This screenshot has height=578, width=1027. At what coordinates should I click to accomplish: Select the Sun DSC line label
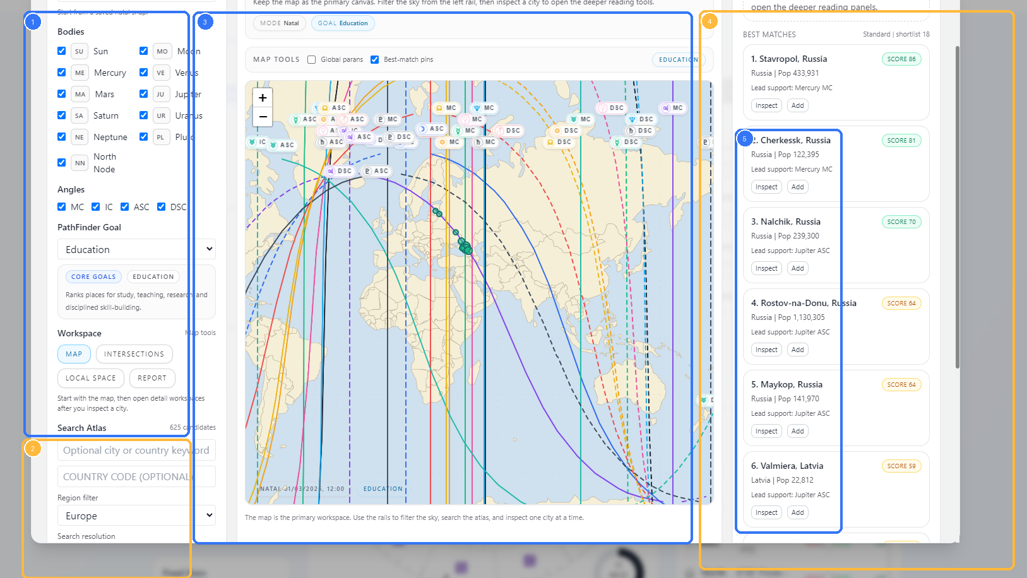[x=566, y=131]
